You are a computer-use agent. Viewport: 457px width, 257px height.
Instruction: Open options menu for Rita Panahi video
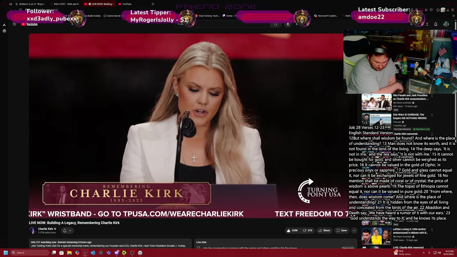[432, 96]
